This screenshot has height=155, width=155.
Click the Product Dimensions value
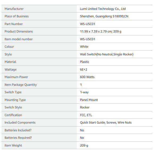point(101,31)
